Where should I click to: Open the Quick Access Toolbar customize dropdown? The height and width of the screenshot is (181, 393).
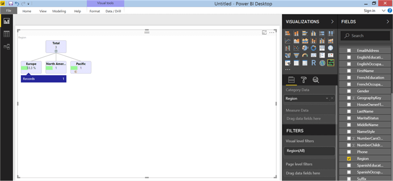28,4
